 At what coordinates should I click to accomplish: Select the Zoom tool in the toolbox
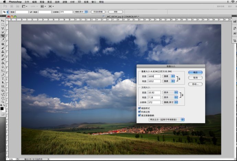tap(3, 102)
